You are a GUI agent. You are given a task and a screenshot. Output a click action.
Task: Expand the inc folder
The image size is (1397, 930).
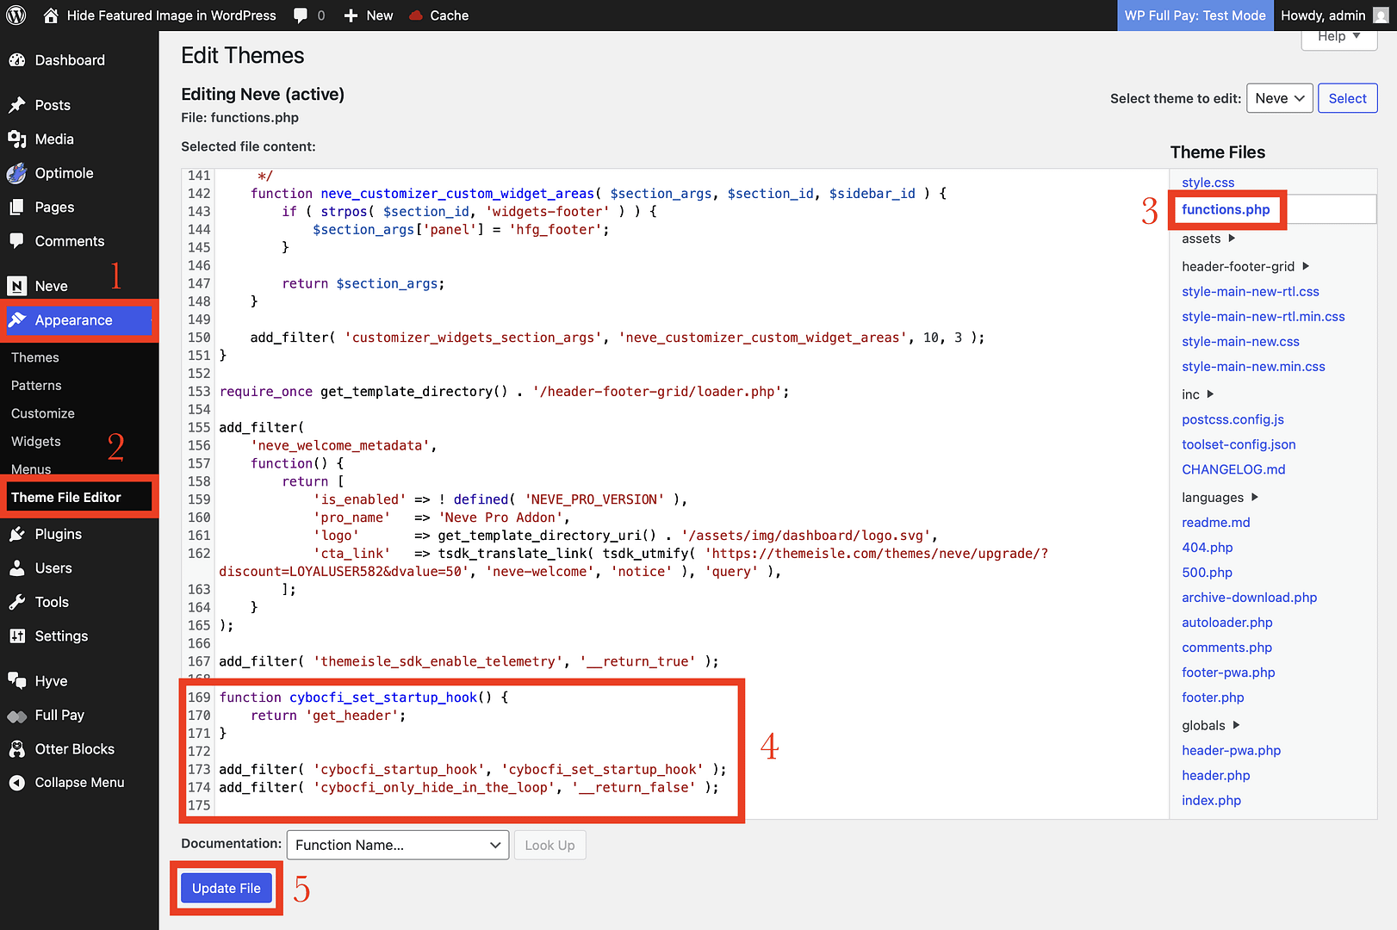pos(1197,394)
